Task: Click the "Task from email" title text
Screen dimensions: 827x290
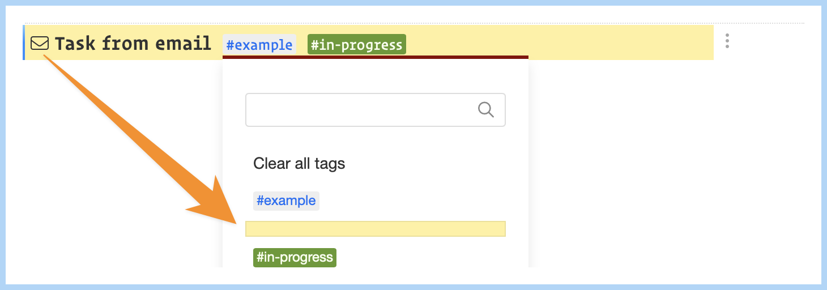Action: (133, 43)
